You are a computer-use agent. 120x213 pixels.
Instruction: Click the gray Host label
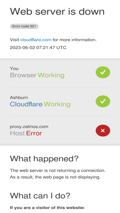coord(17,133)
